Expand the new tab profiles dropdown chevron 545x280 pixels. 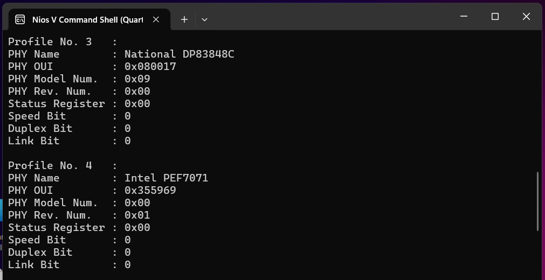(204, 19)
